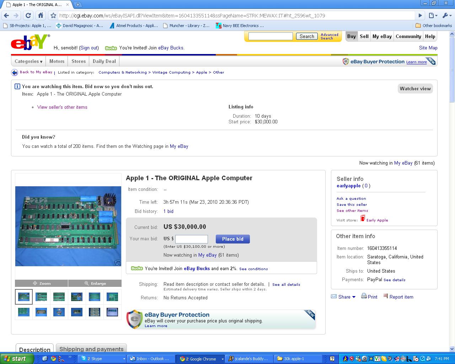Screen dimensions: 455x364
Task: Open the Other bookmarks folder
Action: [434, 26]
